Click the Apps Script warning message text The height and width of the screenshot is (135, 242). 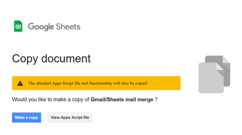(x=88, y=83)
